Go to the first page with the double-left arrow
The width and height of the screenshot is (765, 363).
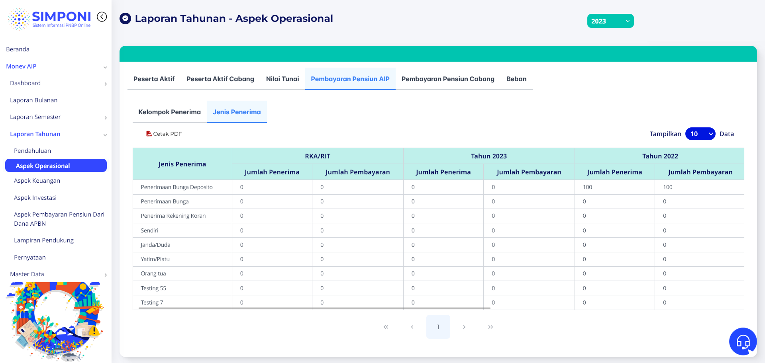pos(386,327)
